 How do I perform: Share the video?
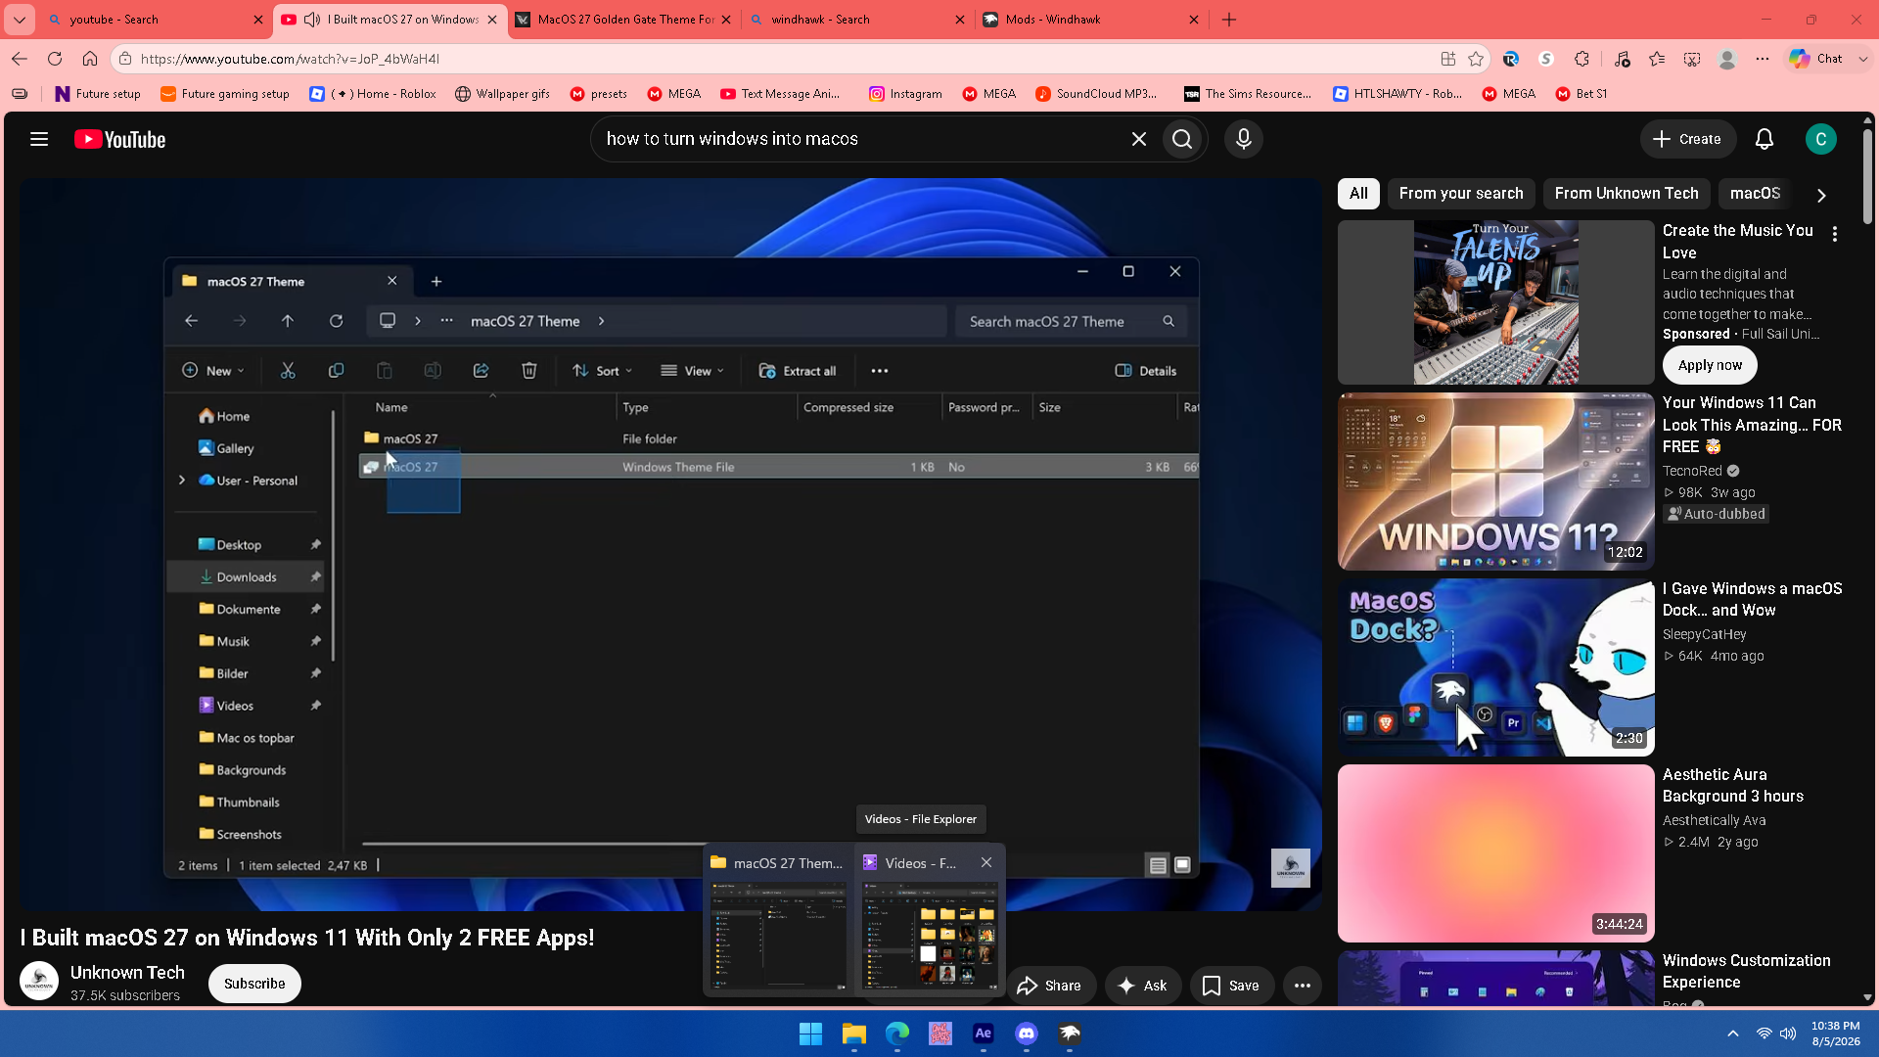[x=1049, y=986]
